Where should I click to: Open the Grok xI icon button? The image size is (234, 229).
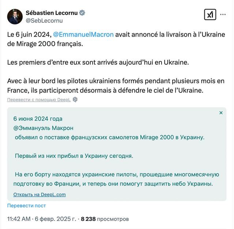click(210, 15)
